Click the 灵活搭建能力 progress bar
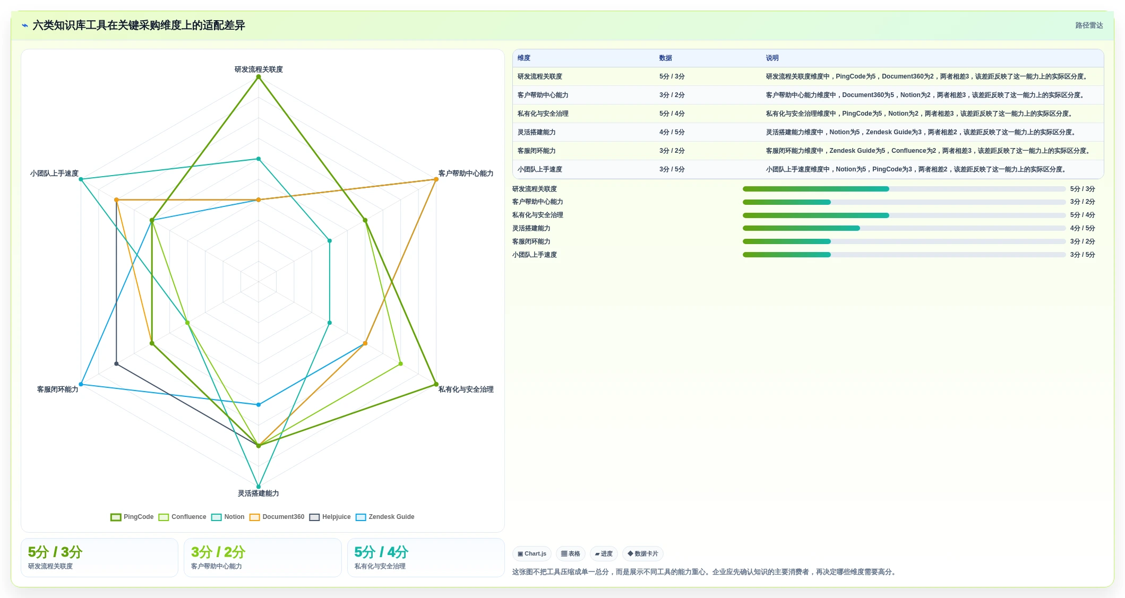Image resolution: width=1125 pixels, height=598 pixels. (x=904, y=228)
